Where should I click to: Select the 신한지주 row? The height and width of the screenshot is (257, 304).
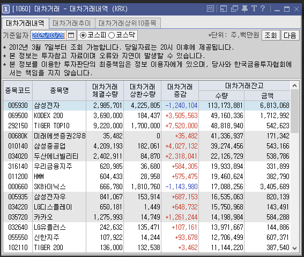[146, 237]
